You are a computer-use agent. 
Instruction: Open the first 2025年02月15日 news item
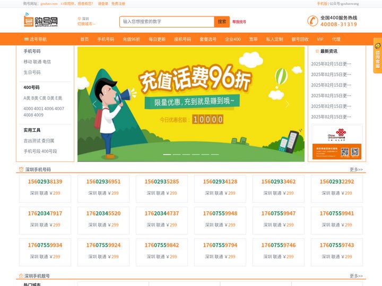(x=331, y=64)
